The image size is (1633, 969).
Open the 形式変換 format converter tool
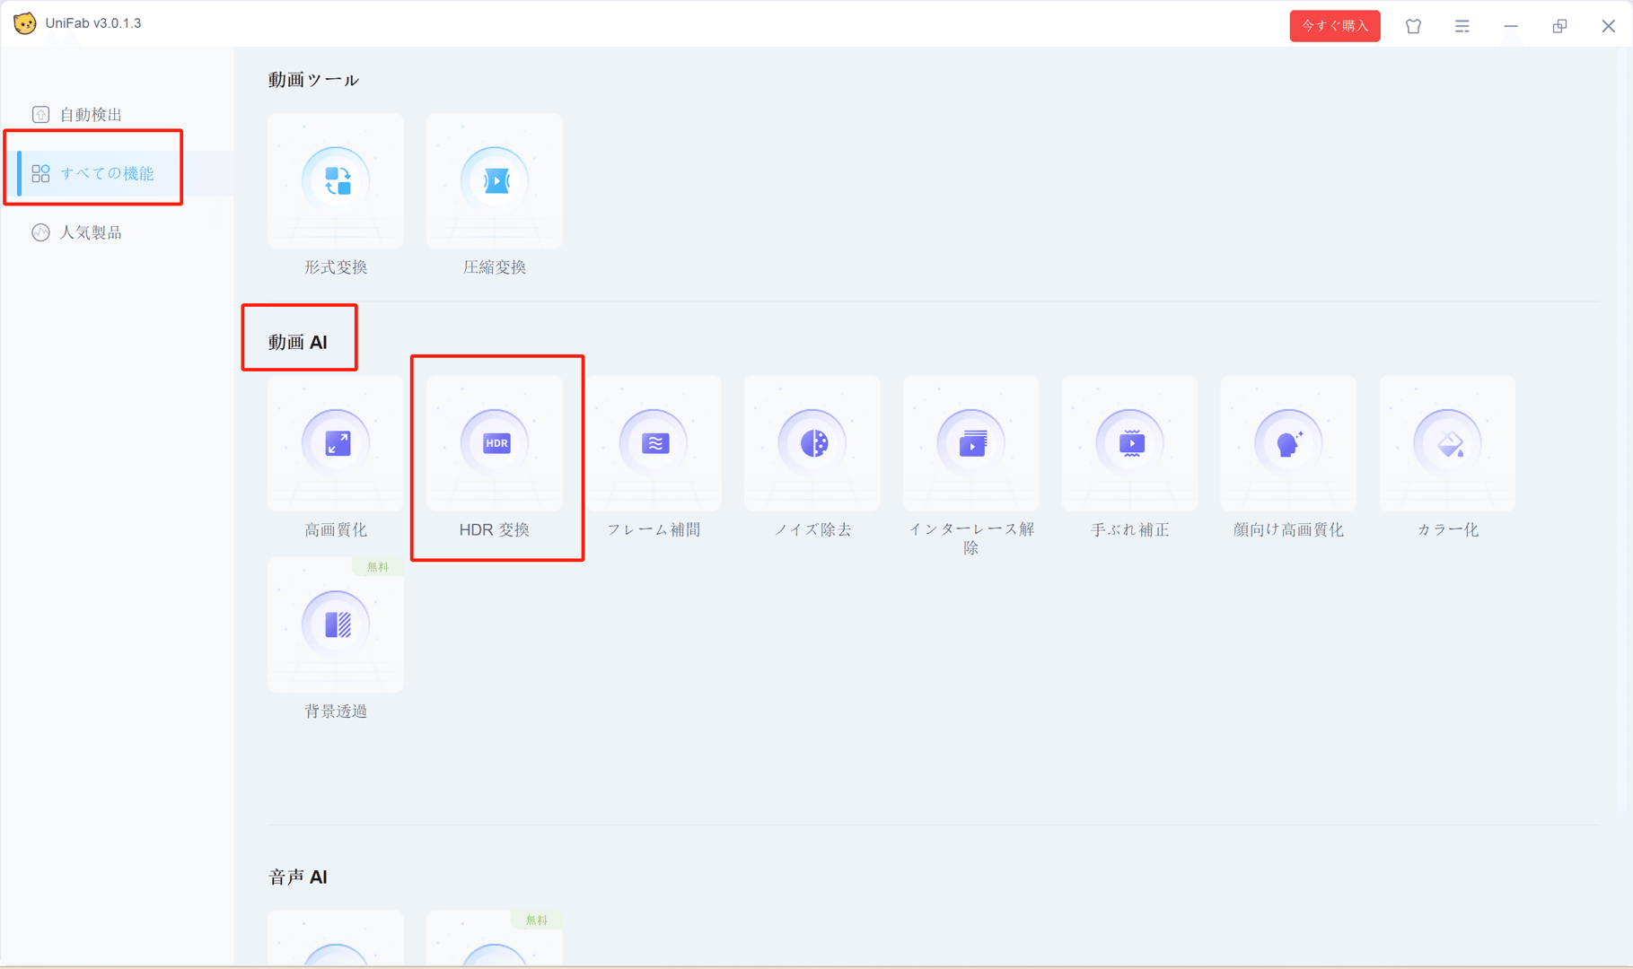click(x=336, y=181)
